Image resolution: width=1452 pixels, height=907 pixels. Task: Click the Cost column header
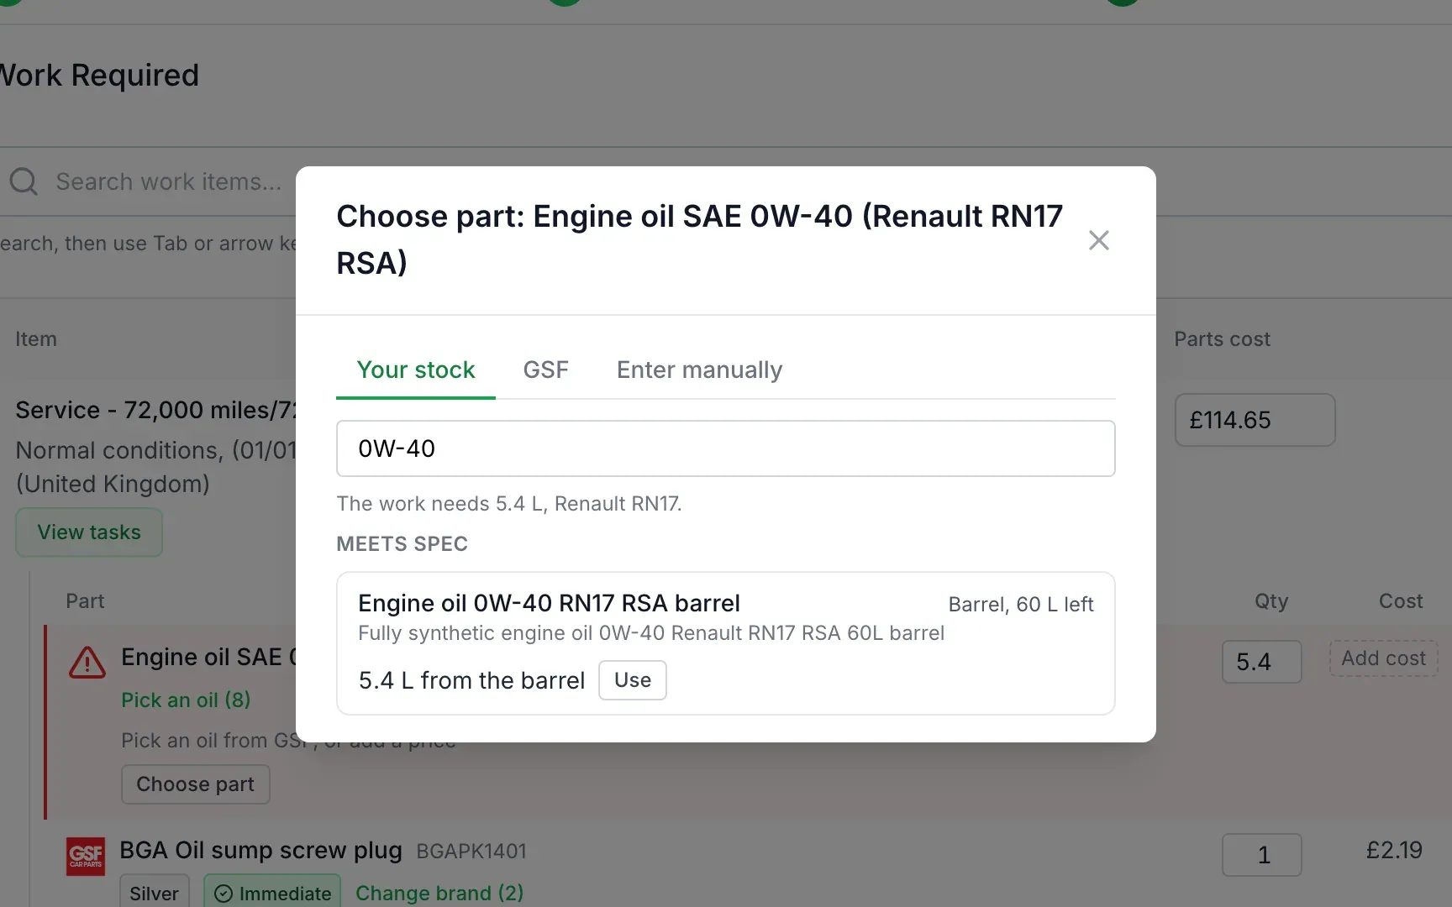1401,601
